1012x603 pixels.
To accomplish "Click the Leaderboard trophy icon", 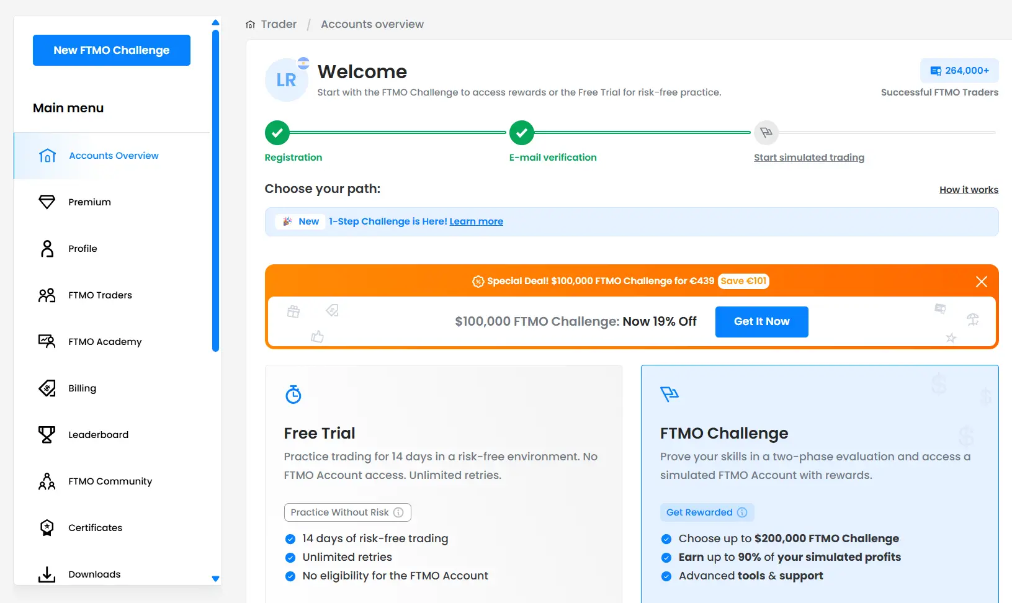I will click(47, 435).
